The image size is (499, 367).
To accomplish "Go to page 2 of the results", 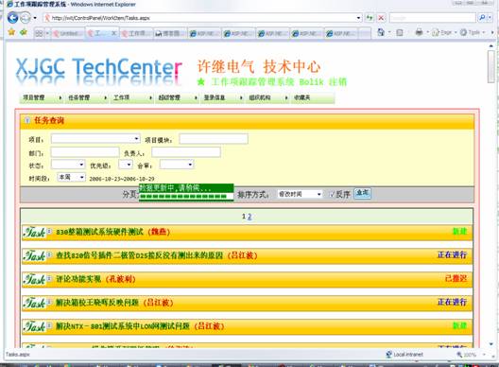I will tap(249, 217).
